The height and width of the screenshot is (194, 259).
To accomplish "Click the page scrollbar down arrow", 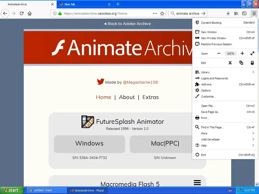I will pos(257,184).
